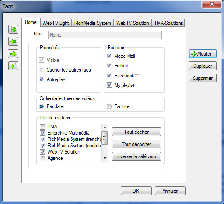Check the TMA video in list
This screenshot has height=204, width=224.
coord(43,127)
